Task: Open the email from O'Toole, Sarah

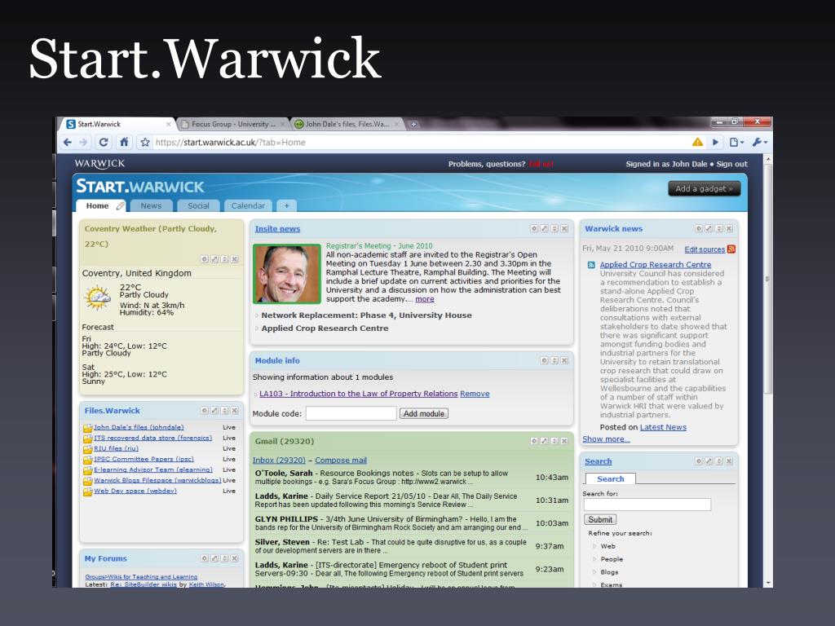Action: click(x=412, y=478)
